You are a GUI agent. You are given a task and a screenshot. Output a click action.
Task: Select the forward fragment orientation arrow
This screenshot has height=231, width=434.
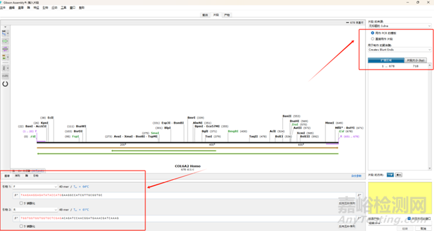[x=390, y=175]
